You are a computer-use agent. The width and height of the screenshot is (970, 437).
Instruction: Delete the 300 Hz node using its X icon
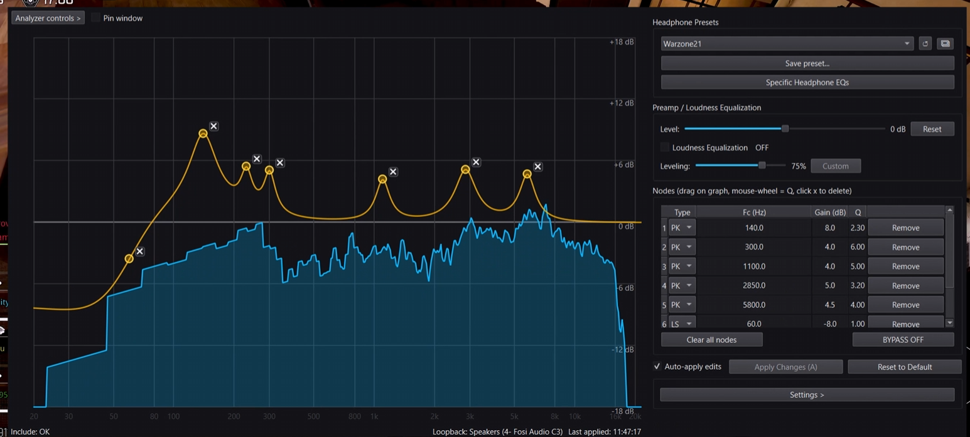280,162
